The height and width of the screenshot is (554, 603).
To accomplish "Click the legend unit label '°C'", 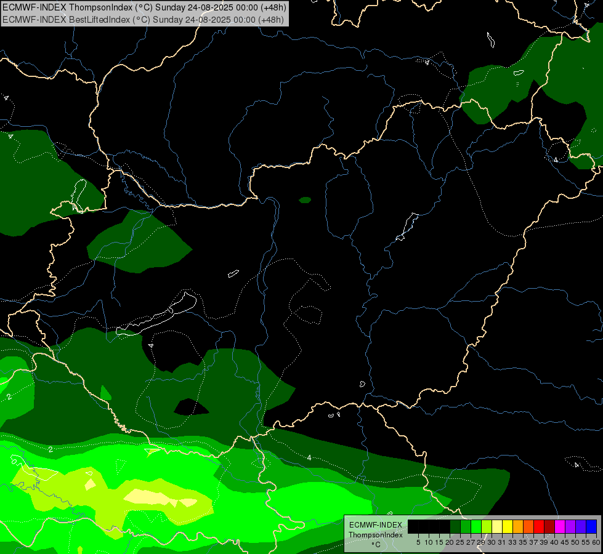I will pyautogui.click(x=376, y=544).
